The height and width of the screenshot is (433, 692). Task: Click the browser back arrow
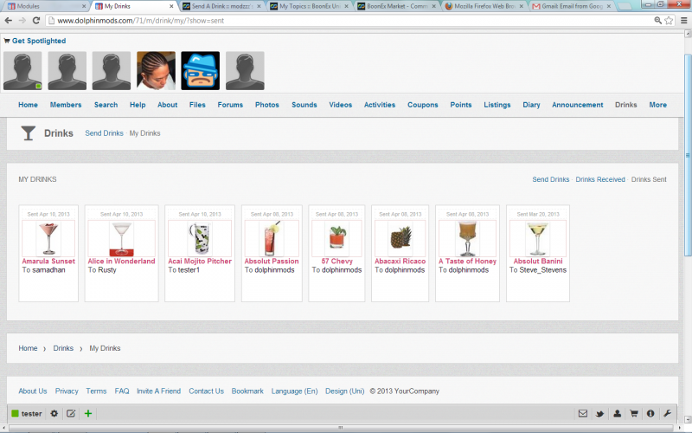(9, 20)
